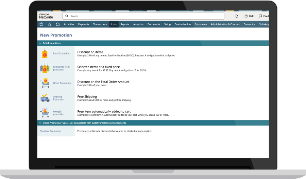306x179 pixels.
Task: Click into the global Search field
Action: click(x=143, y=16)
